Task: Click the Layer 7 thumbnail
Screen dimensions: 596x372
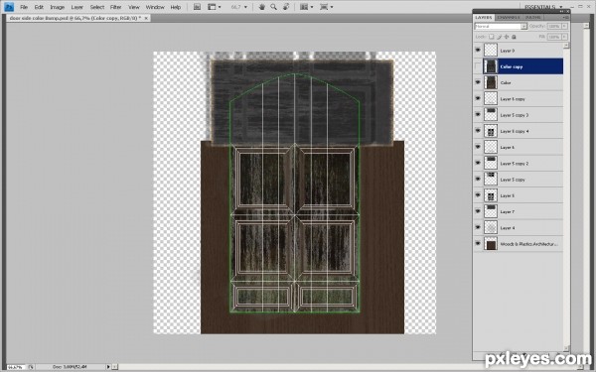Action: 491,211
